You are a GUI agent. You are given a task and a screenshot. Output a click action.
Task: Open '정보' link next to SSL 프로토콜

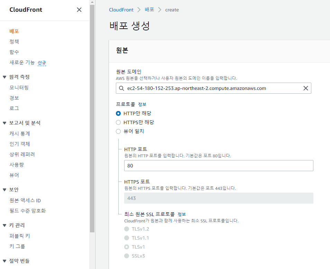pyautogui.click(x=182, y=214)
